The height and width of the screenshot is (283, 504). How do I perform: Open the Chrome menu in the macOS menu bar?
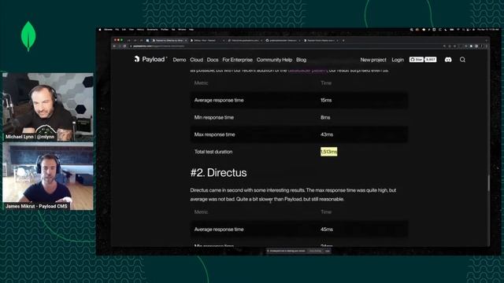click(x=109, y=30)
